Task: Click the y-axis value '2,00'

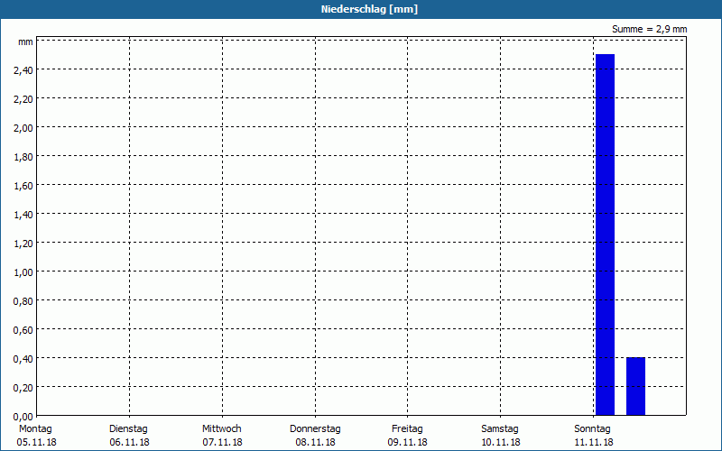Action: (x=23, y=128)
